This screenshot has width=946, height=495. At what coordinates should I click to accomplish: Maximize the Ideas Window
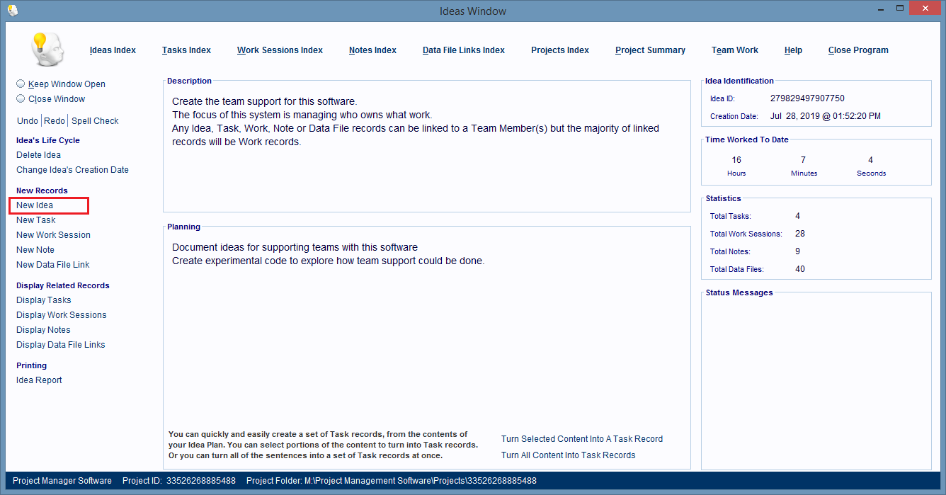[900, 8]
